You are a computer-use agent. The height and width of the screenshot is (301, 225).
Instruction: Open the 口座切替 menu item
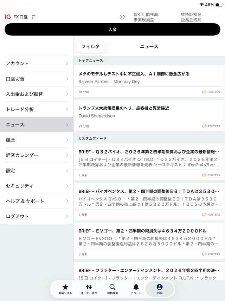pos(37,79)
